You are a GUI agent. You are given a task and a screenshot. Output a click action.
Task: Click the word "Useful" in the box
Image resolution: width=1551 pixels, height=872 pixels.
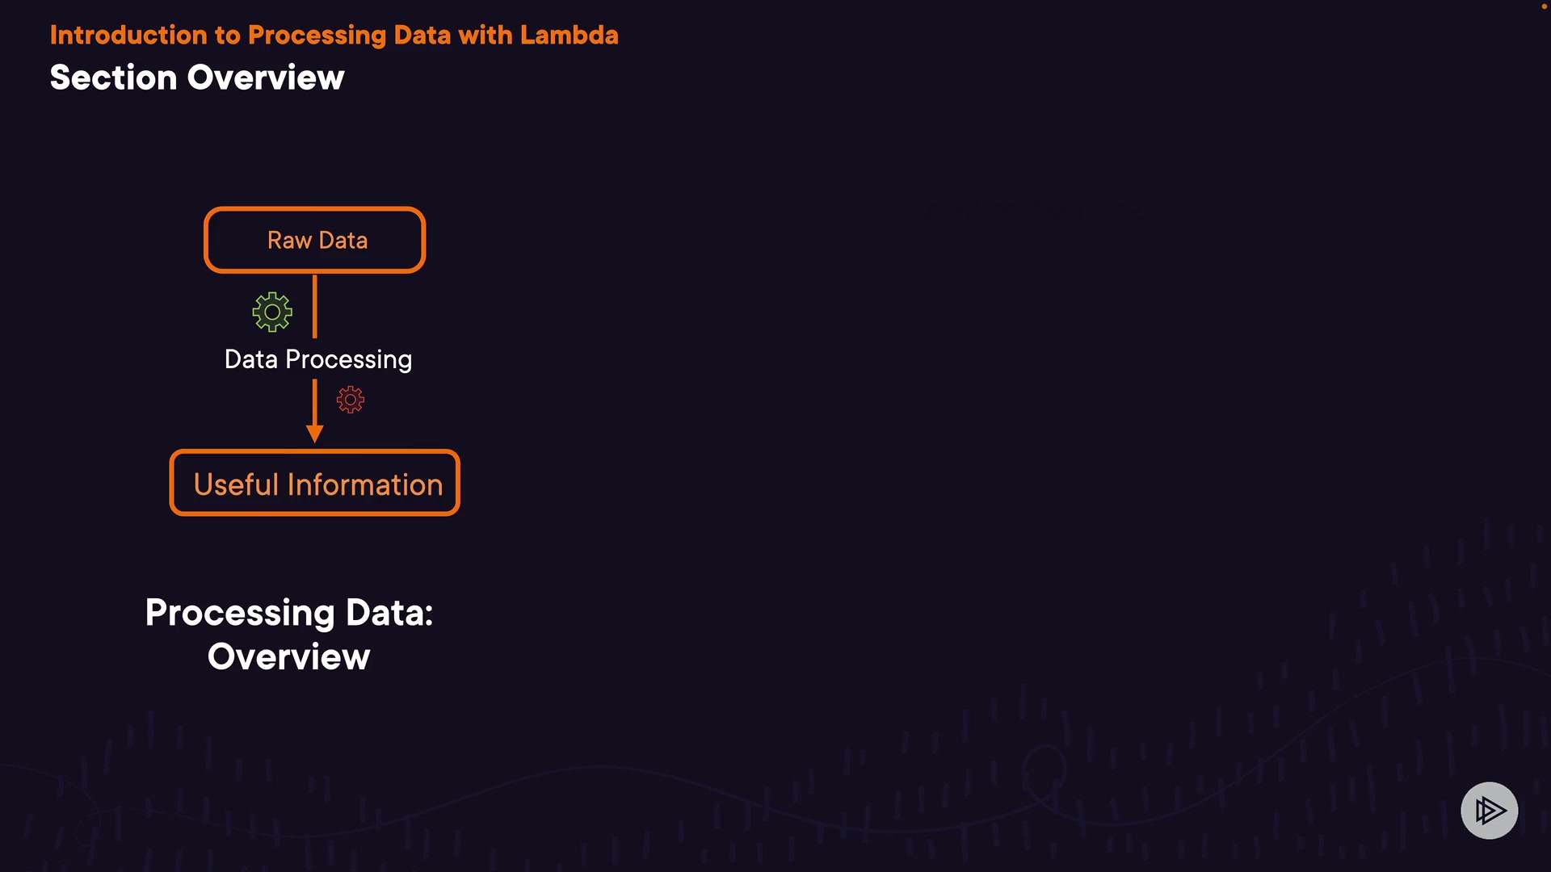(x=236, y=484)
